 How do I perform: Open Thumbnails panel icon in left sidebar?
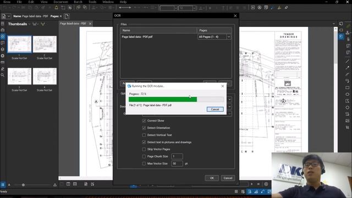click(x=2, y=36)
